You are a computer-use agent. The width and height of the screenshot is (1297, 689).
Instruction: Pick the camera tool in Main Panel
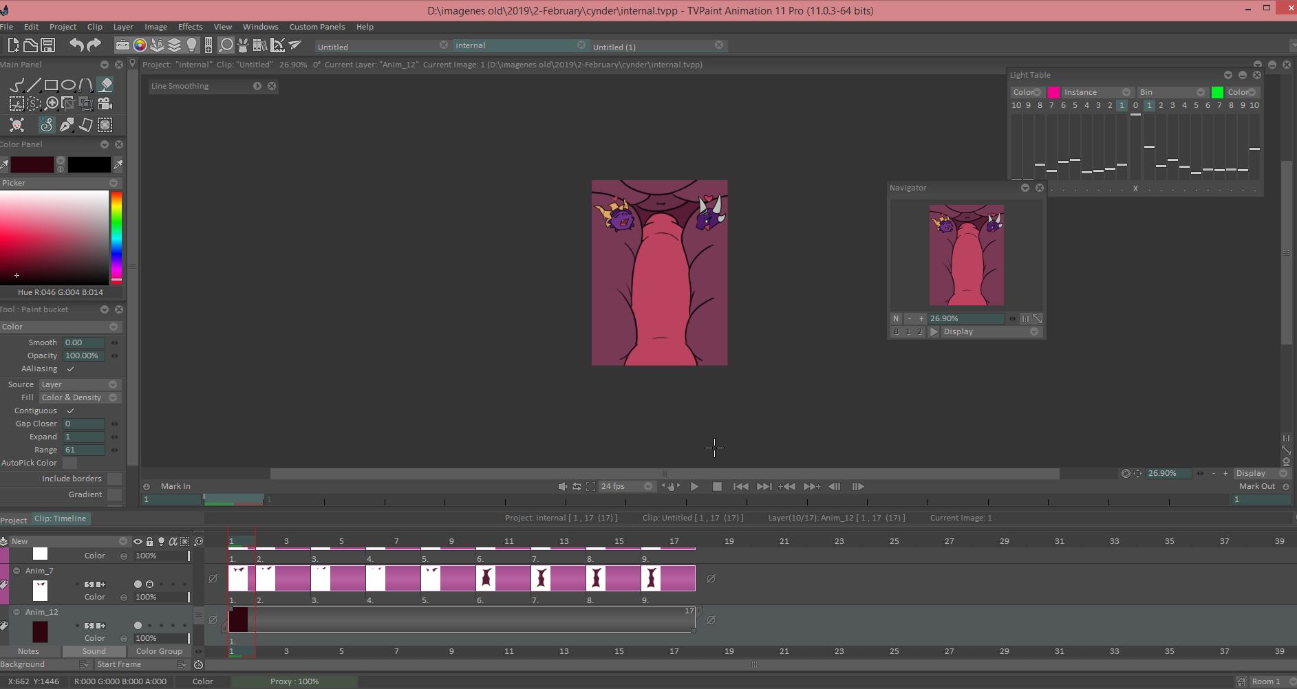click(105, 104)
